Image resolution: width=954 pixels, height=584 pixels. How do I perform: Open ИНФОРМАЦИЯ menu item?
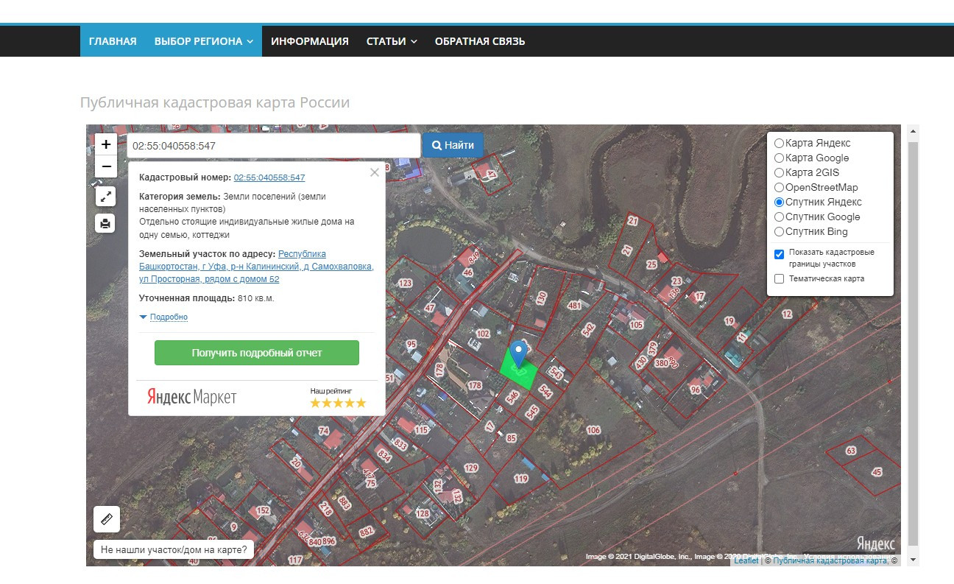pos(310,41)
